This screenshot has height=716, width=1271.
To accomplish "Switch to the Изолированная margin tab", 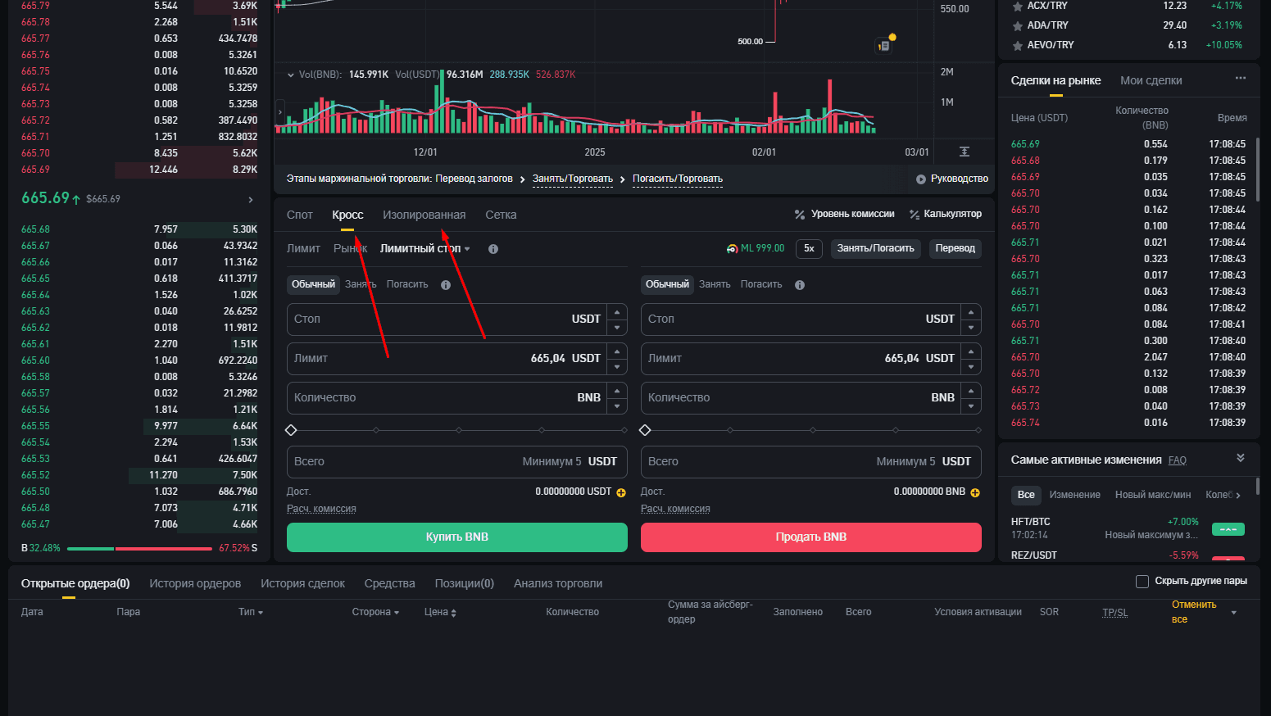I will (x=424, y=215).
